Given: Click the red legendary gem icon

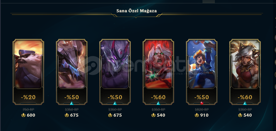Looking at the screenshot, I should pos(202,103).
